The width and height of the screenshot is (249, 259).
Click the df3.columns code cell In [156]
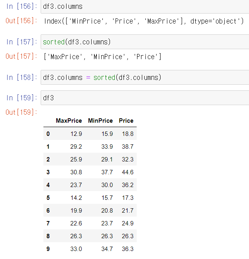pyautogui.click(x=145, y=7)
